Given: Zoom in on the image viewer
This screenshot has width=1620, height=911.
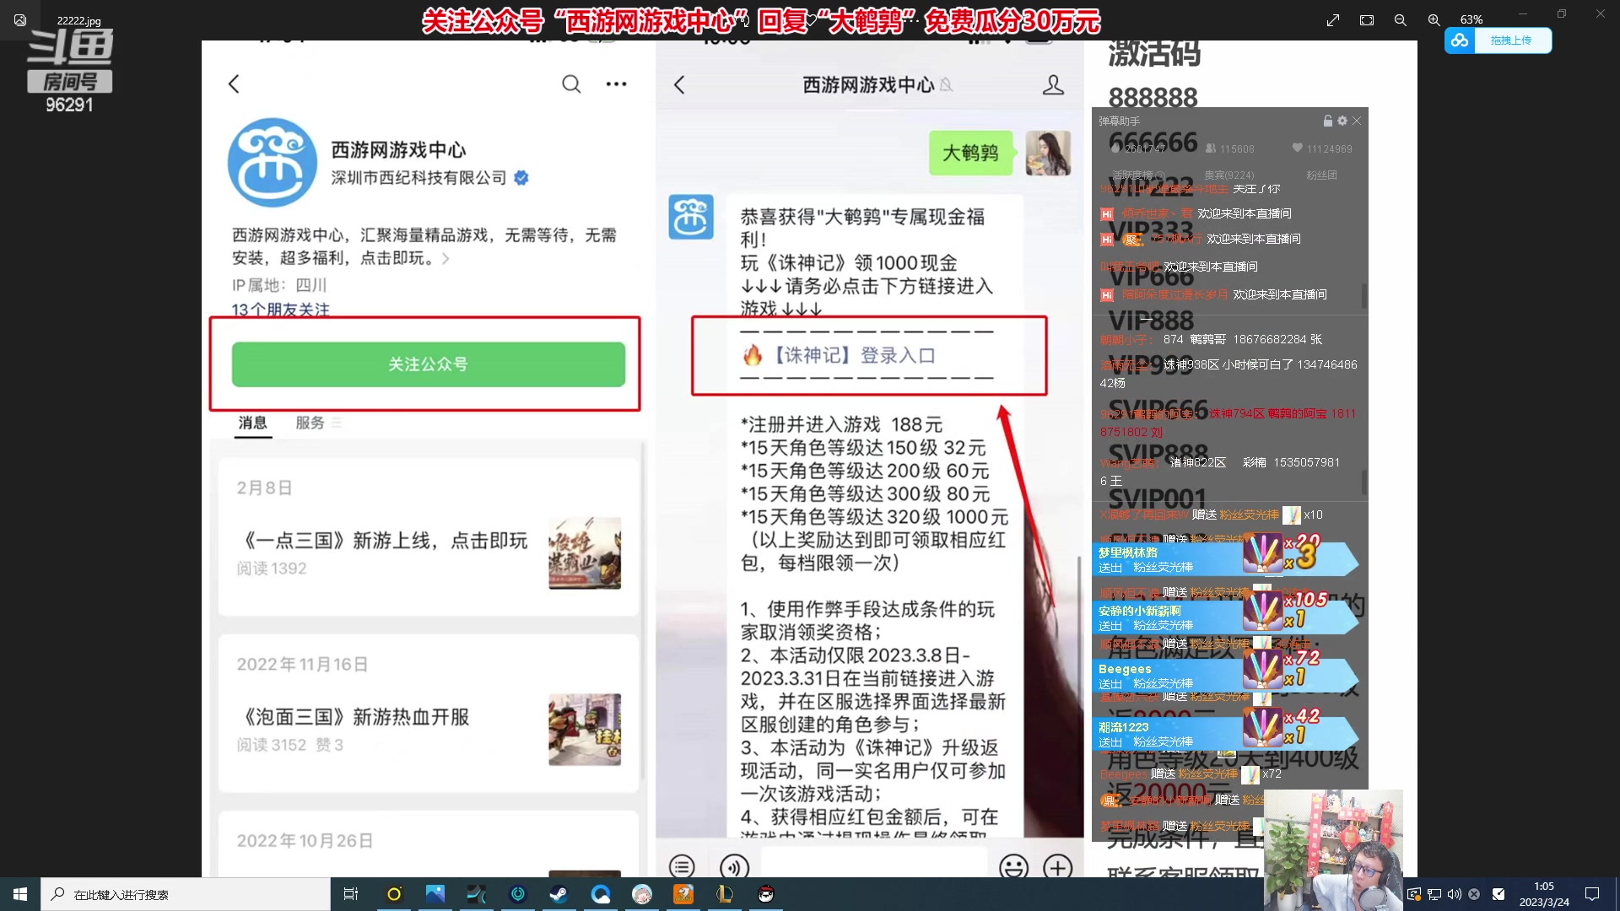Looking at the screenshot, I should click(1433, 19).
